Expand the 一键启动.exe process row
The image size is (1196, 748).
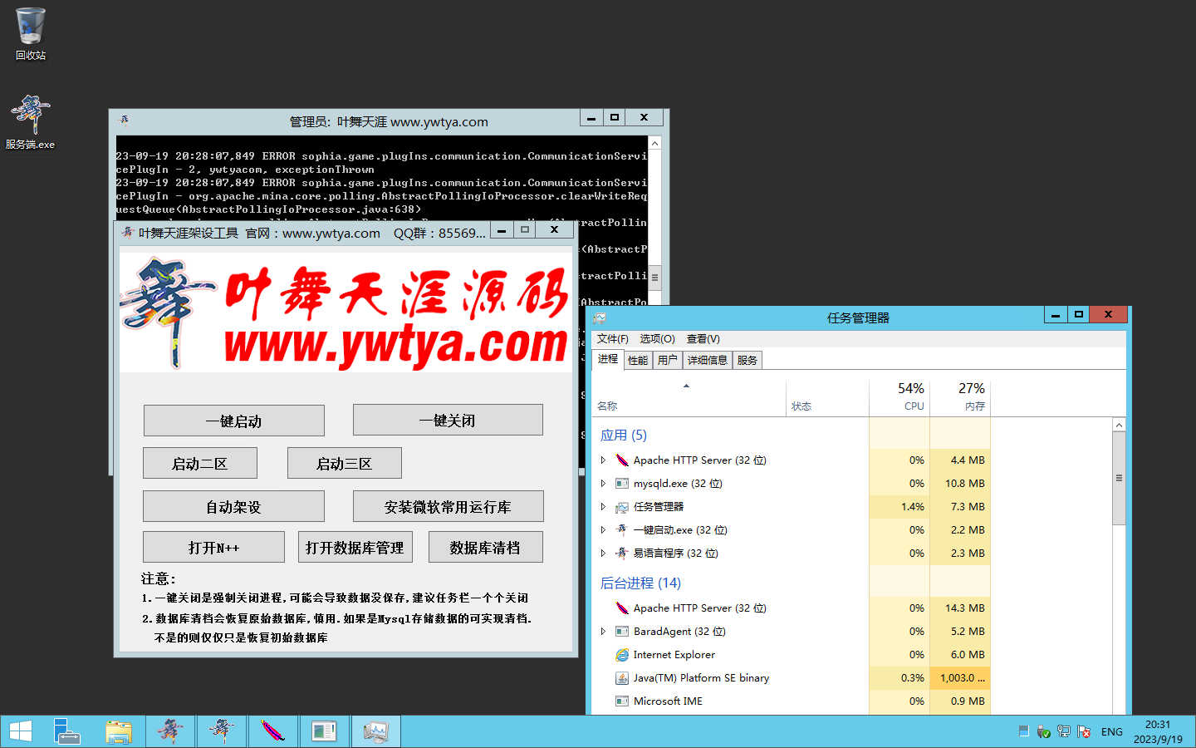point(603,529)
